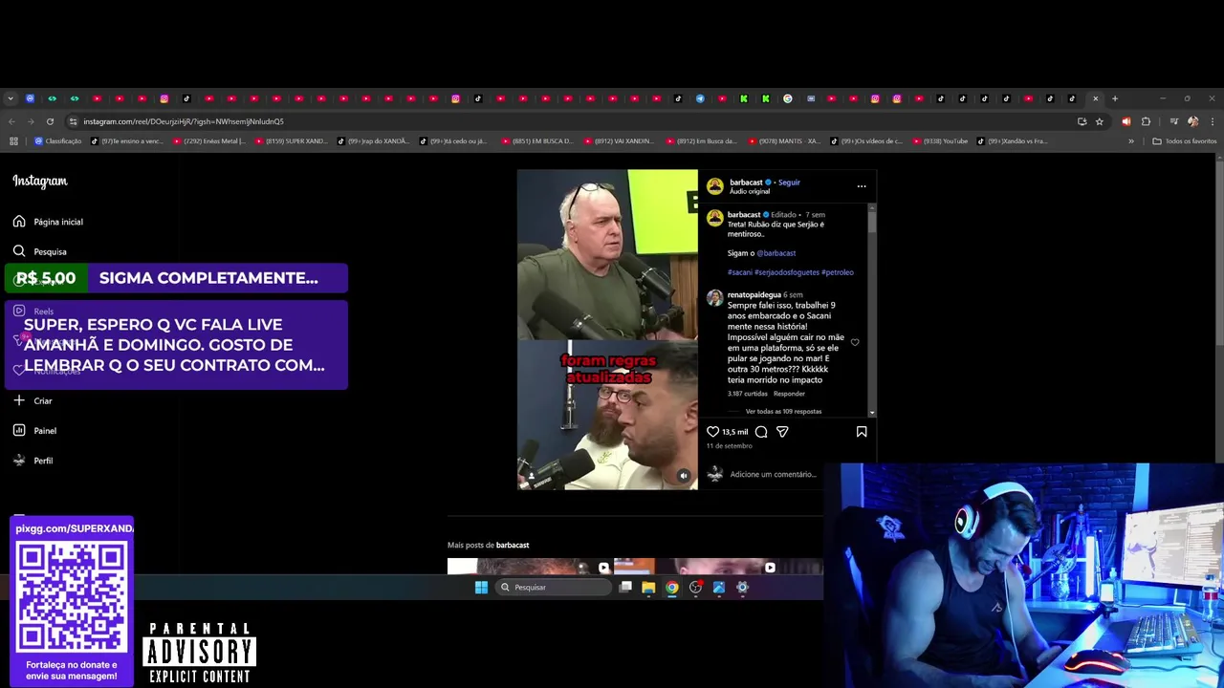Save the post with bookmark icon
This screenshot has width=1224, height=688.
[x=862, y=432]
